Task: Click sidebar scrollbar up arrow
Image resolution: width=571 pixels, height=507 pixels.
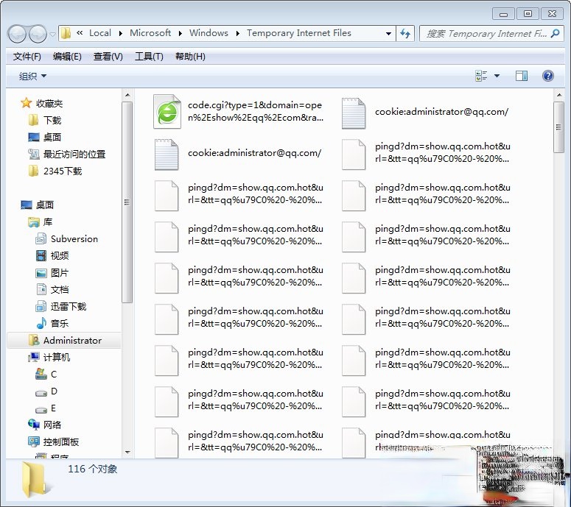Action: pos(127,95)
